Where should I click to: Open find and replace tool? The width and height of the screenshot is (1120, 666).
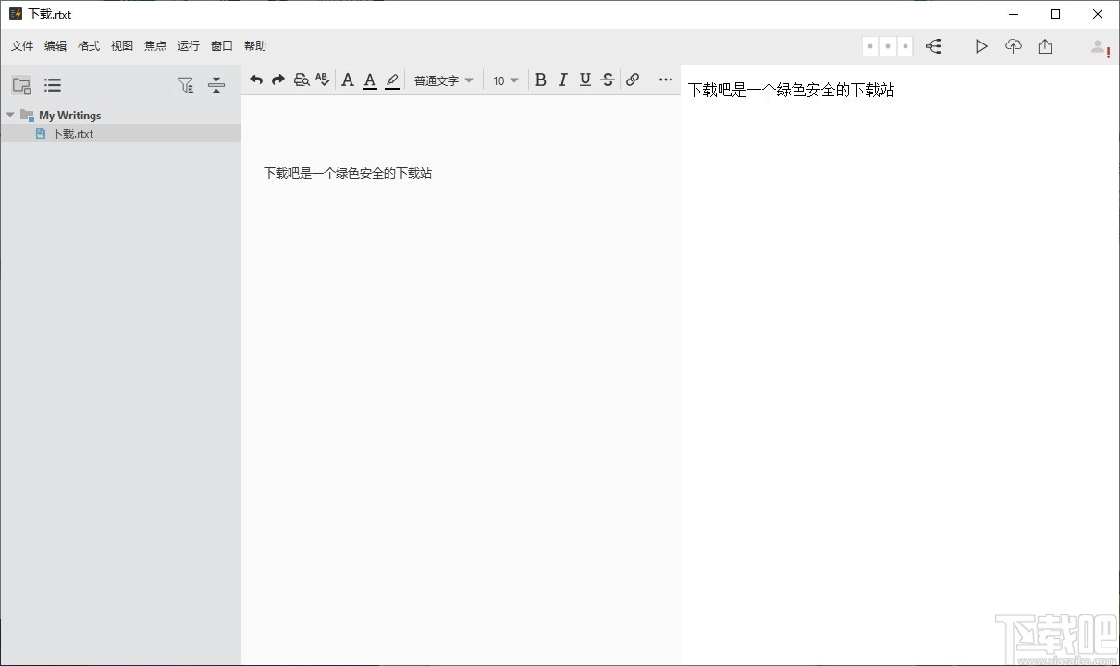click(302, 80)
